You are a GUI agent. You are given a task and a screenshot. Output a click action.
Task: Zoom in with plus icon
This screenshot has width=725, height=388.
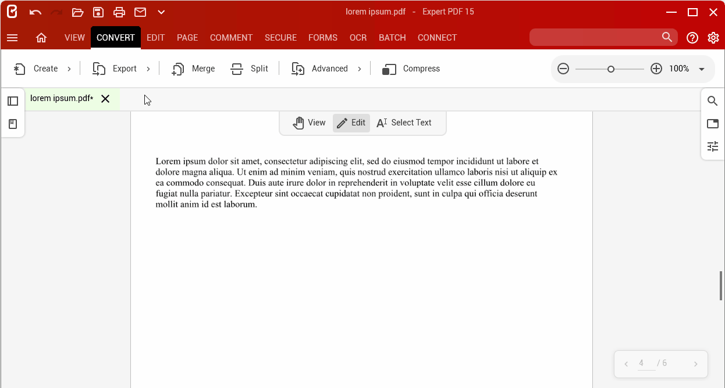point(656,69)
